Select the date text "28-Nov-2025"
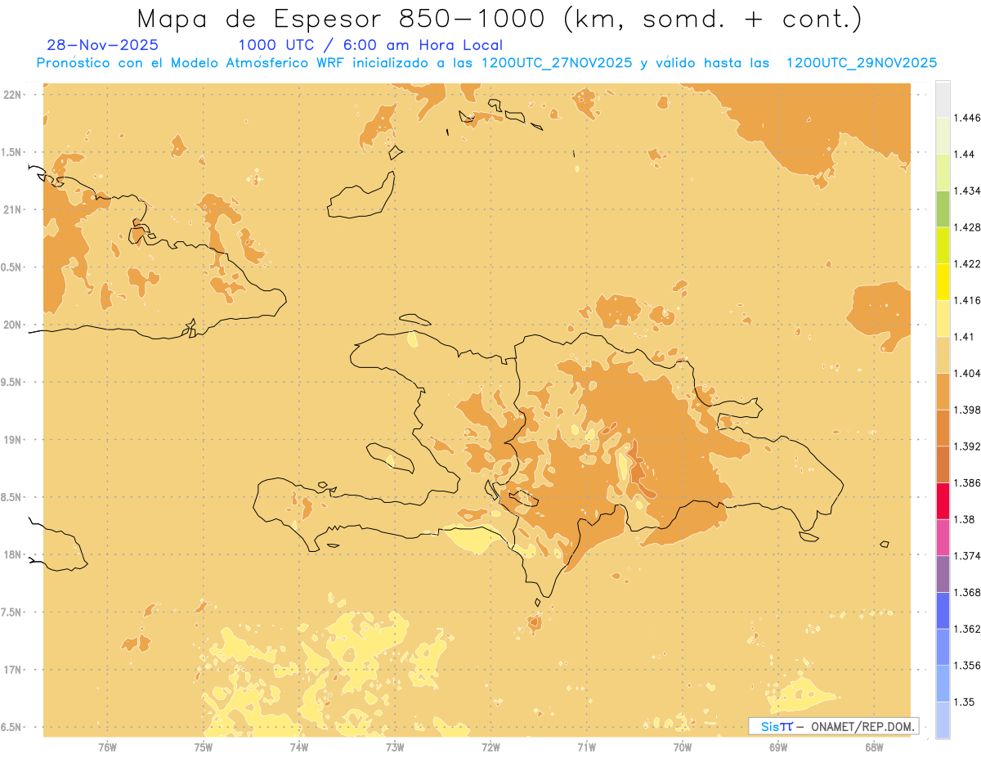The image size is (981, 758). tap(103, 45)
